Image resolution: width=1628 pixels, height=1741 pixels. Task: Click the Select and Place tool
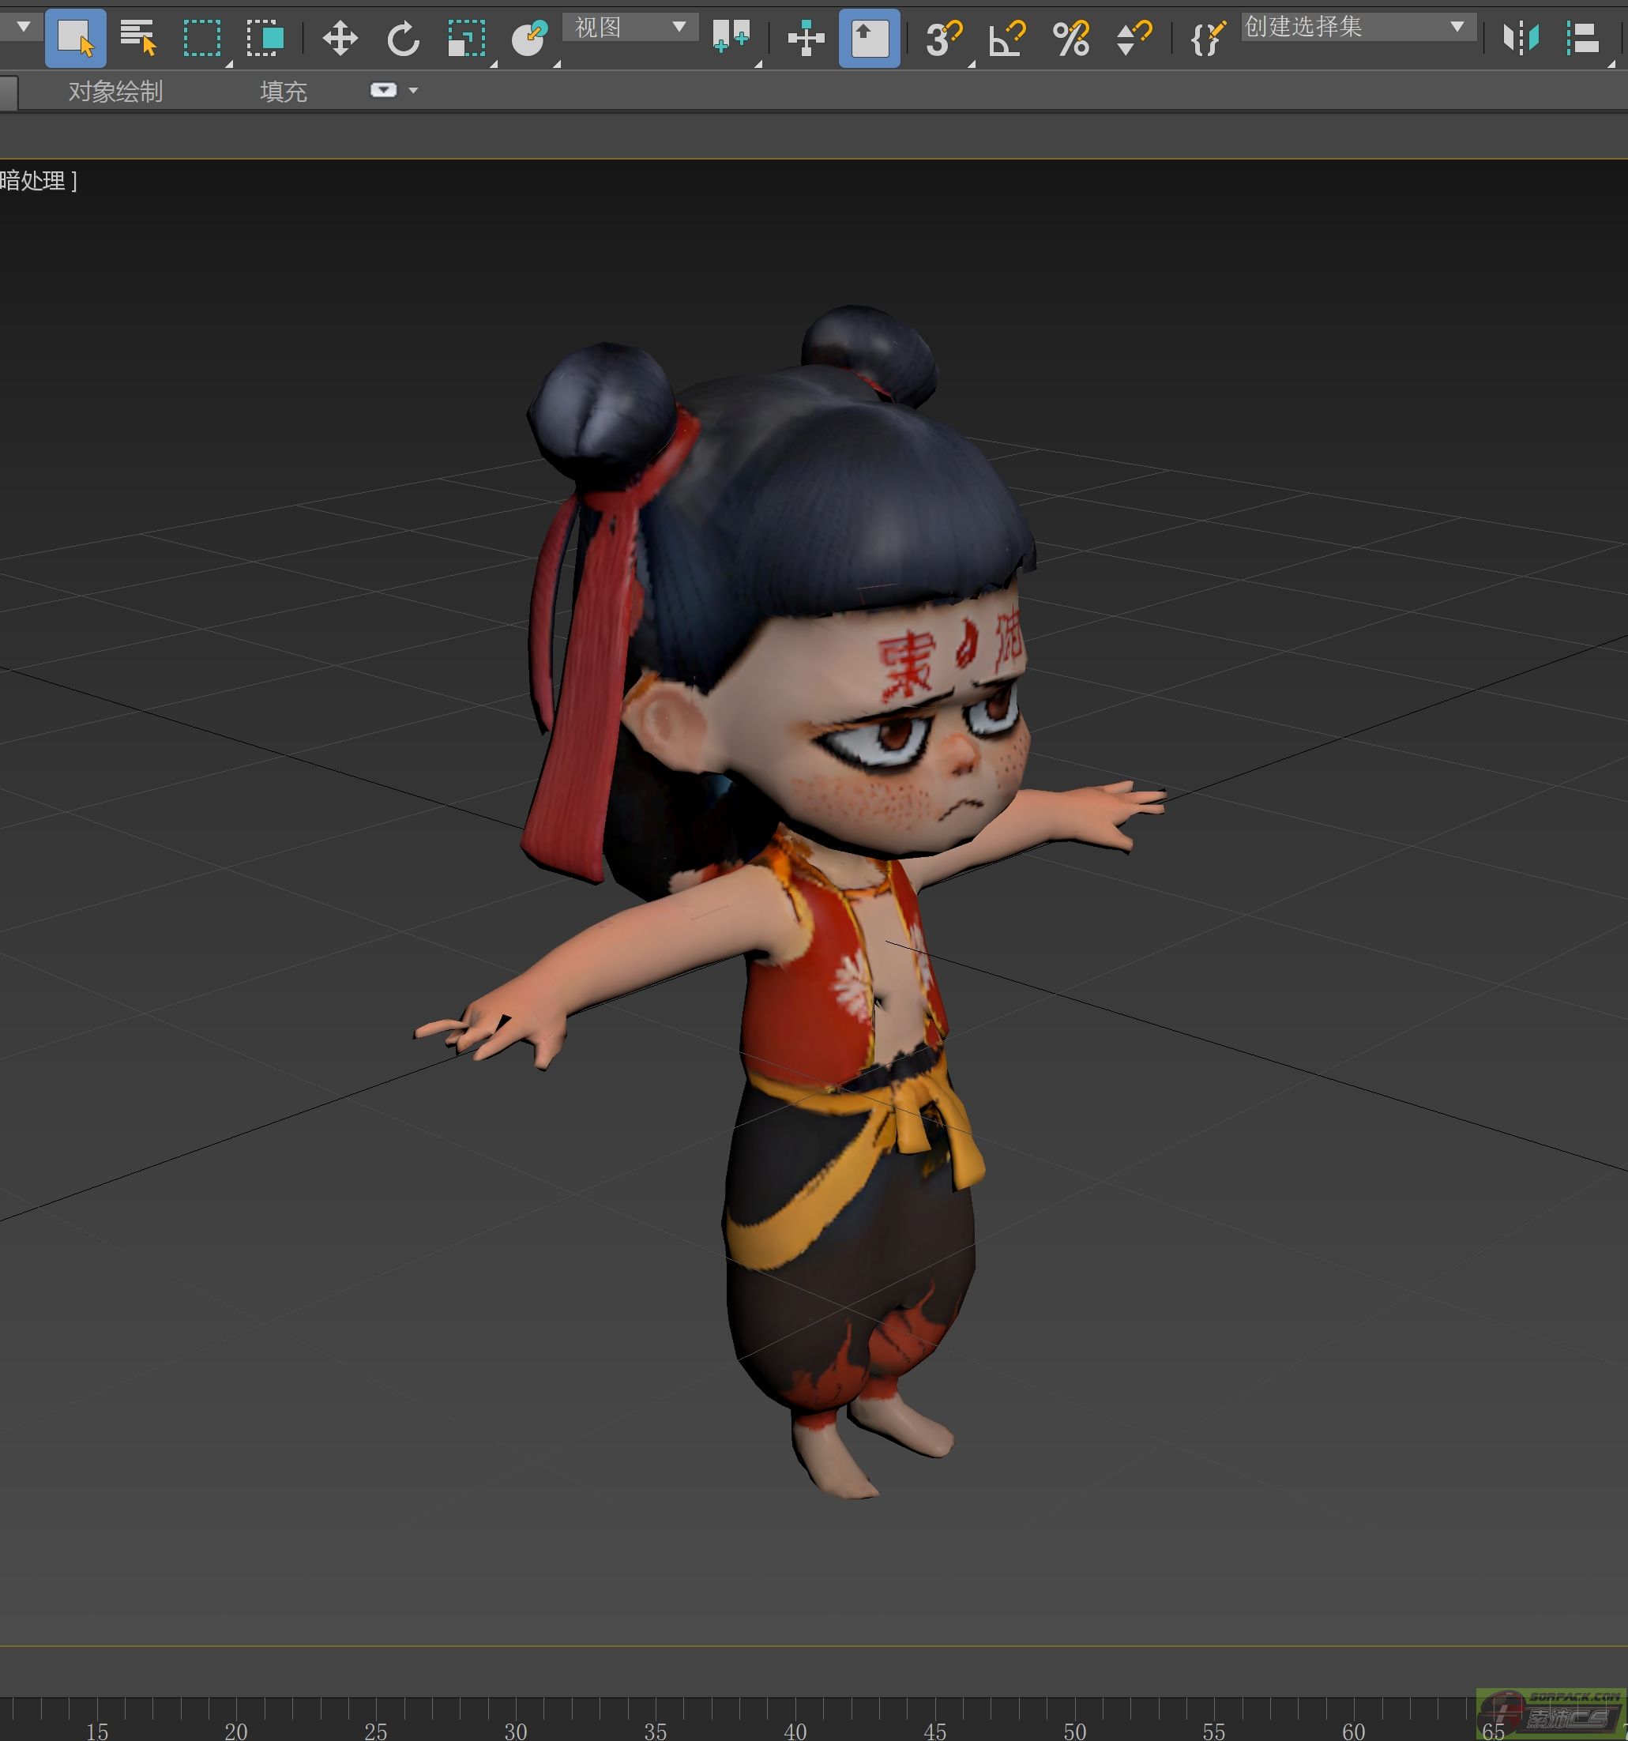(x=529, y=39)
